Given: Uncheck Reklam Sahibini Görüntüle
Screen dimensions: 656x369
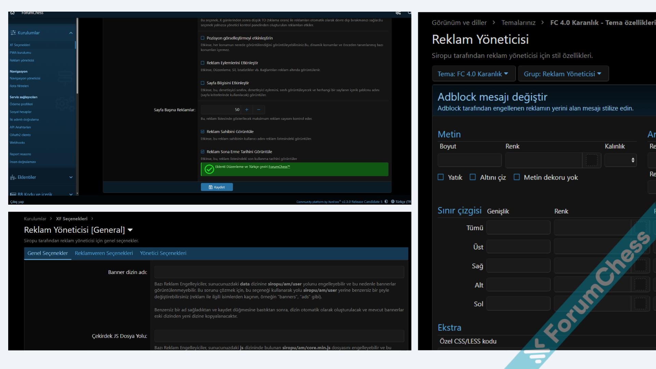Looking at the screenshot, I should pos(203,132).
